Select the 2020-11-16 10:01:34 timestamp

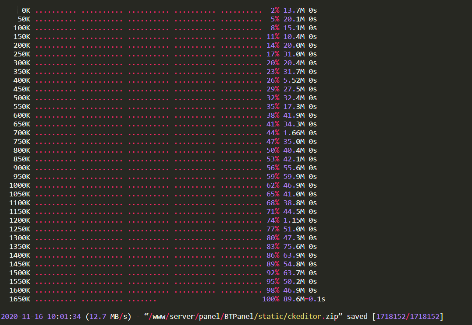coord(41,317)
